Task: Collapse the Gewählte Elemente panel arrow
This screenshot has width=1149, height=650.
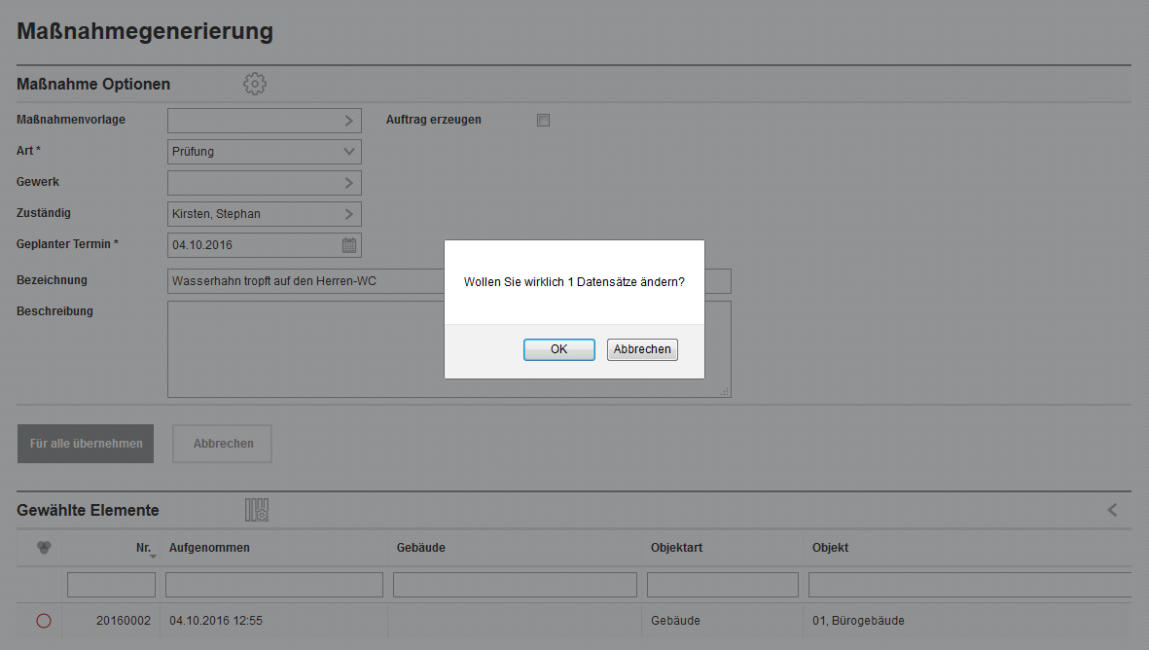Action: click(x=1112, y=510)
